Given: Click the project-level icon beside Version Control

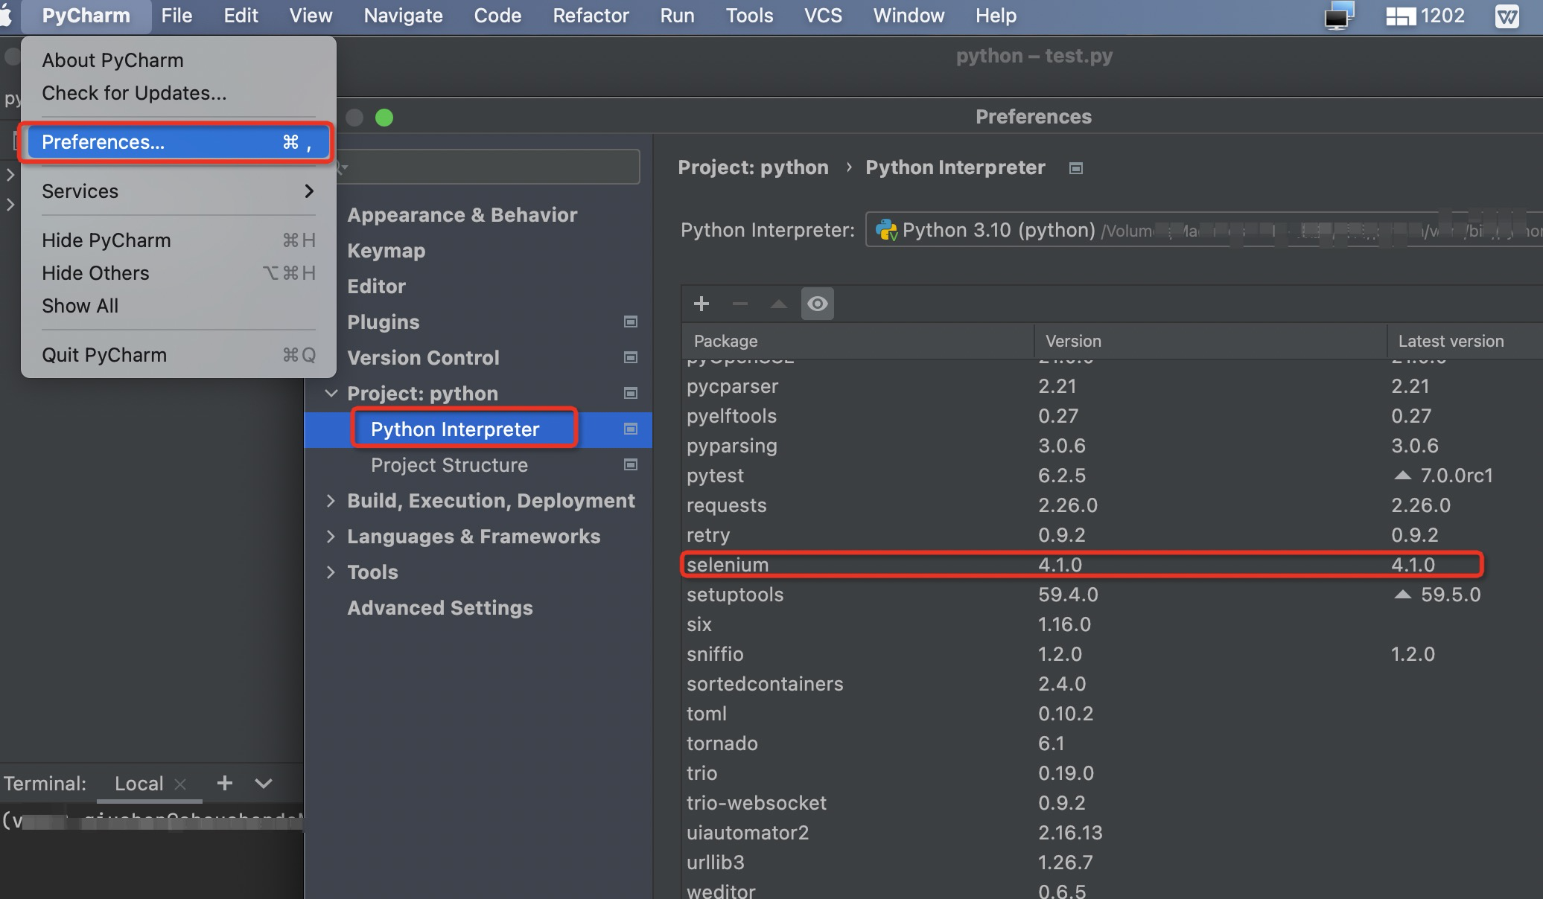Looking at the screenshot, I should click(x=630, y=357).
